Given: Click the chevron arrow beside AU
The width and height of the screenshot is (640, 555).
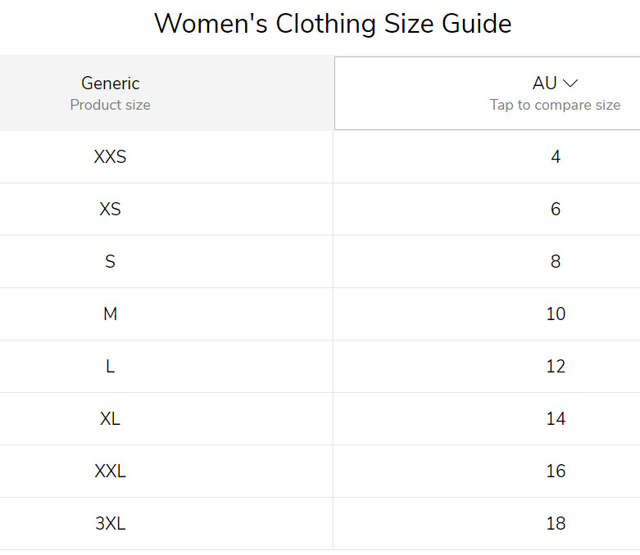Looking at the screenshot, I should coord(570,83).
